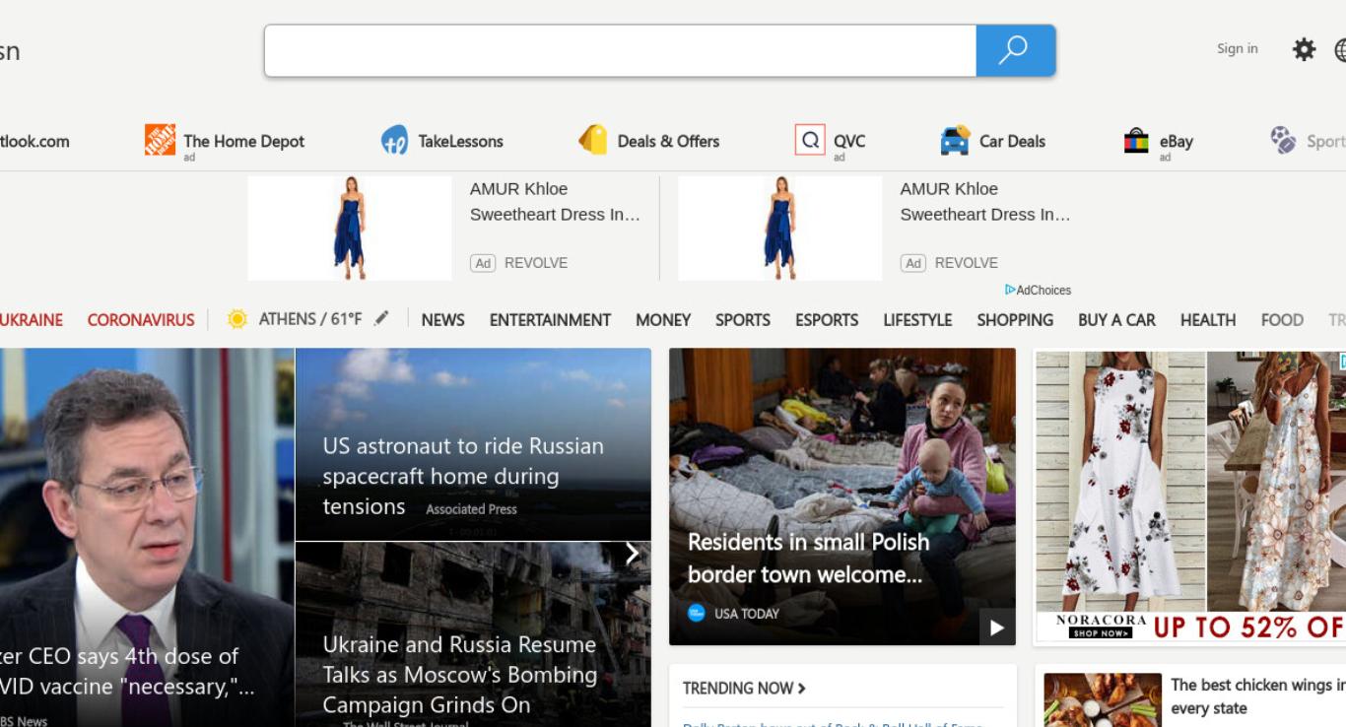
Task: Click the Associated Press source label
Action: click(x=471, y=509)
